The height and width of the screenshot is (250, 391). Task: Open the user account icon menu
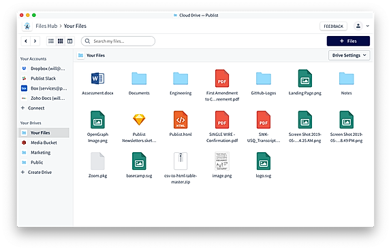point(358,26)
